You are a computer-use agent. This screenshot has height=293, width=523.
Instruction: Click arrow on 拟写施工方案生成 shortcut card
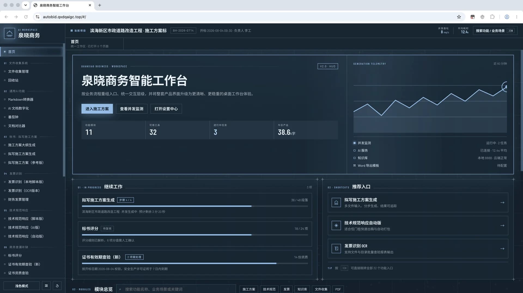coord(502,202)
